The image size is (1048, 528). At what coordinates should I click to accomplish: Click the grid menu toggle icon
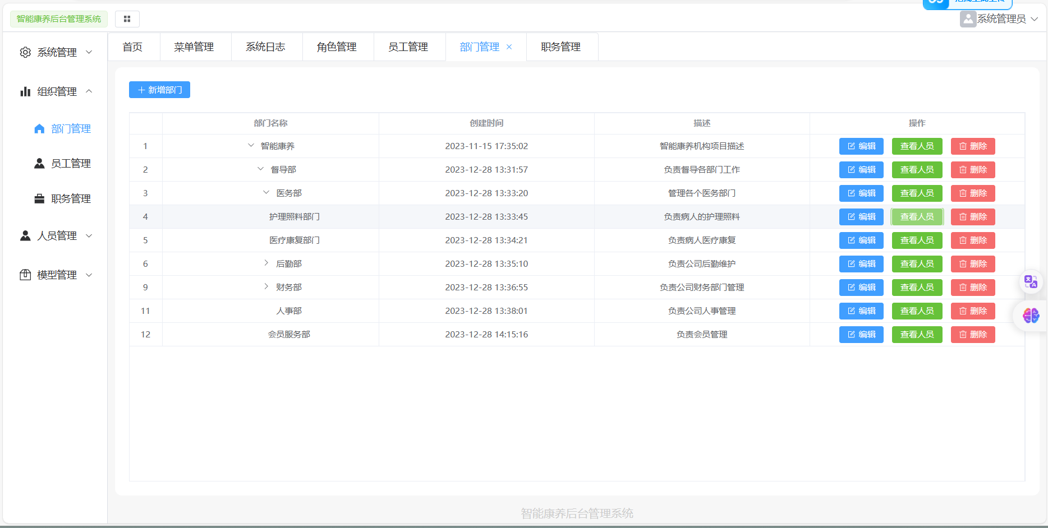[x=127, y=19]
